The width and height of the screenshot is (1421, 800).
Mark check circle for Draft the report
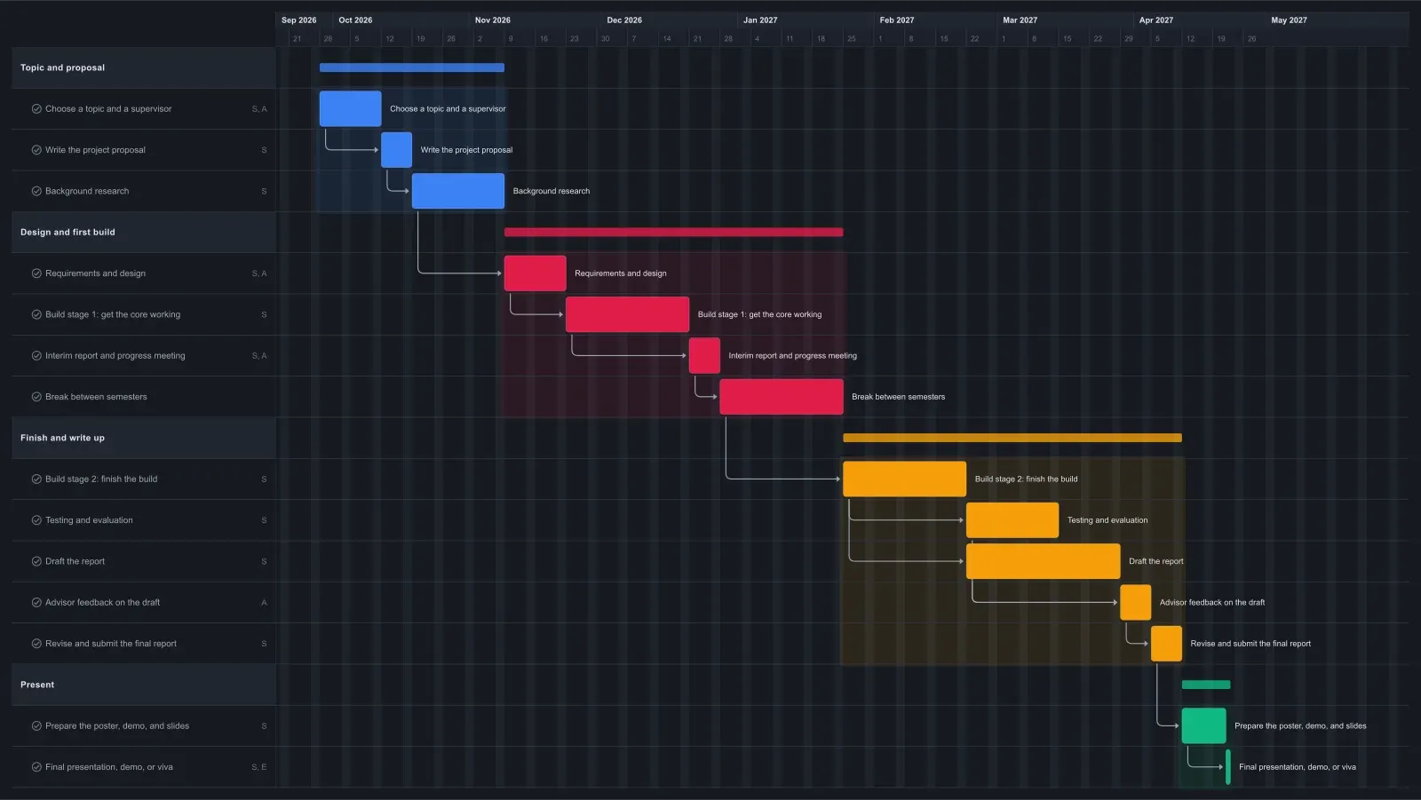(x=36, y=561)
